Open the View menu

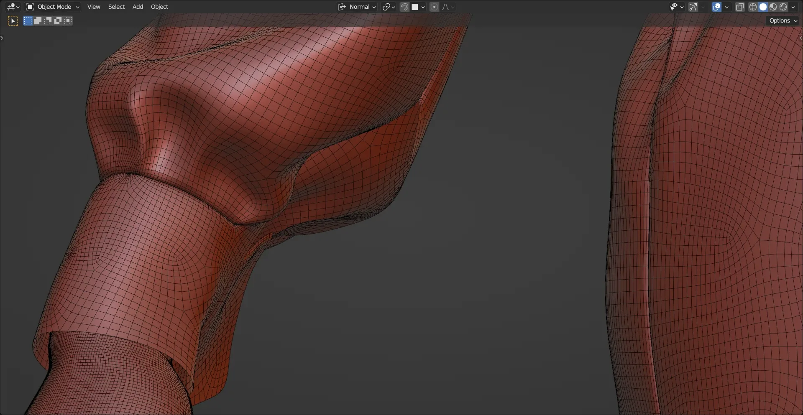[94, 7]
